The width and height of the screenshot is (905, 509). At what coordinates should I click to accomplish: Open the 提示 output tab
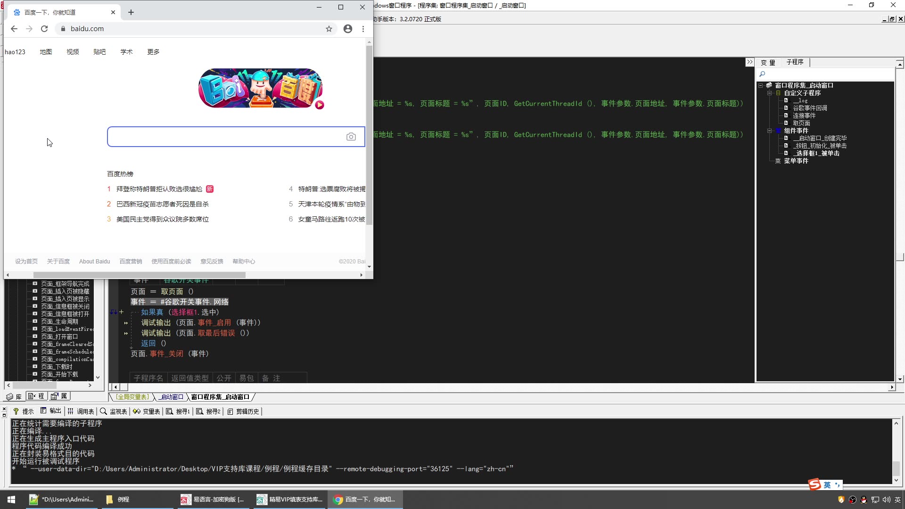point(24,411)
